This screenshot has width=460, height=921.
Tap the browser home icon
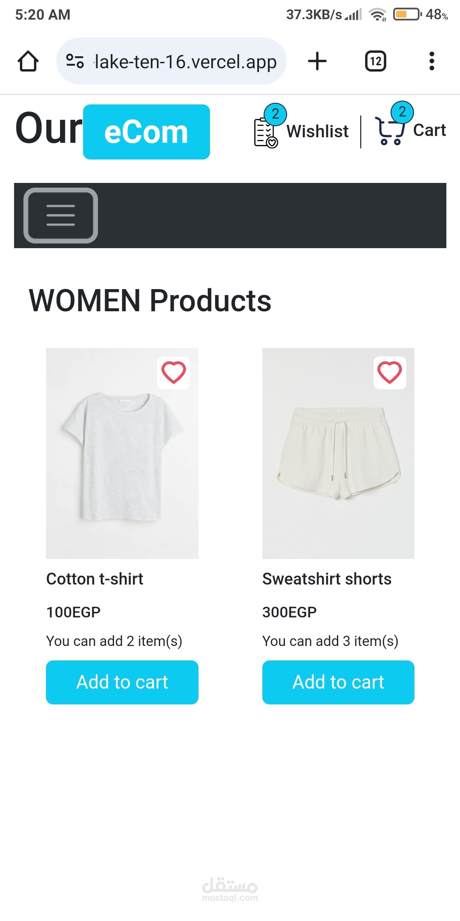28,61
